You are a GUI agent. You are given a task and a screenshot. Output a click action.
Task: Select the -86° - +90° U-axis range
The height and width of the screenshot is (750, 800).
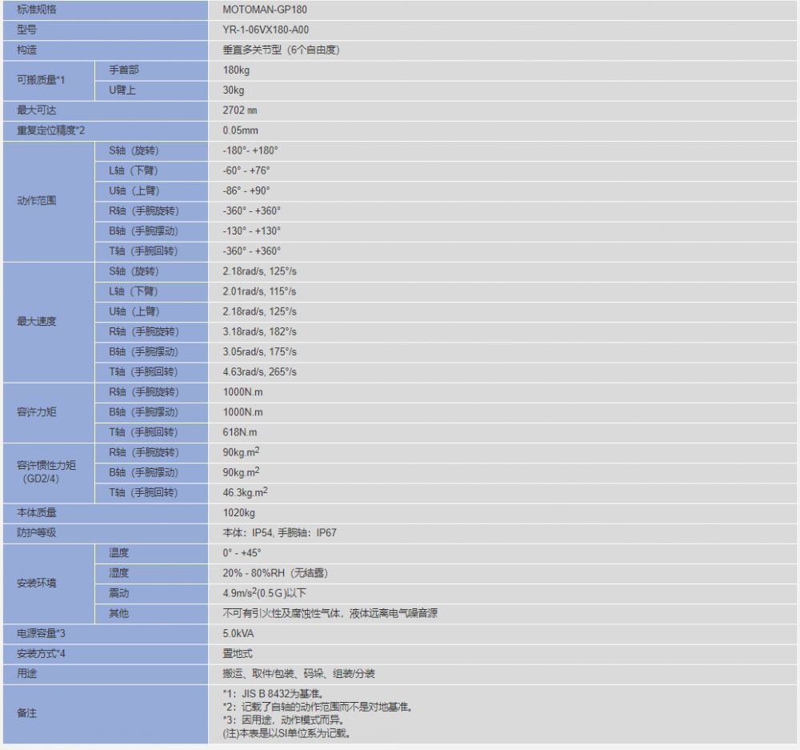[246, 191]
